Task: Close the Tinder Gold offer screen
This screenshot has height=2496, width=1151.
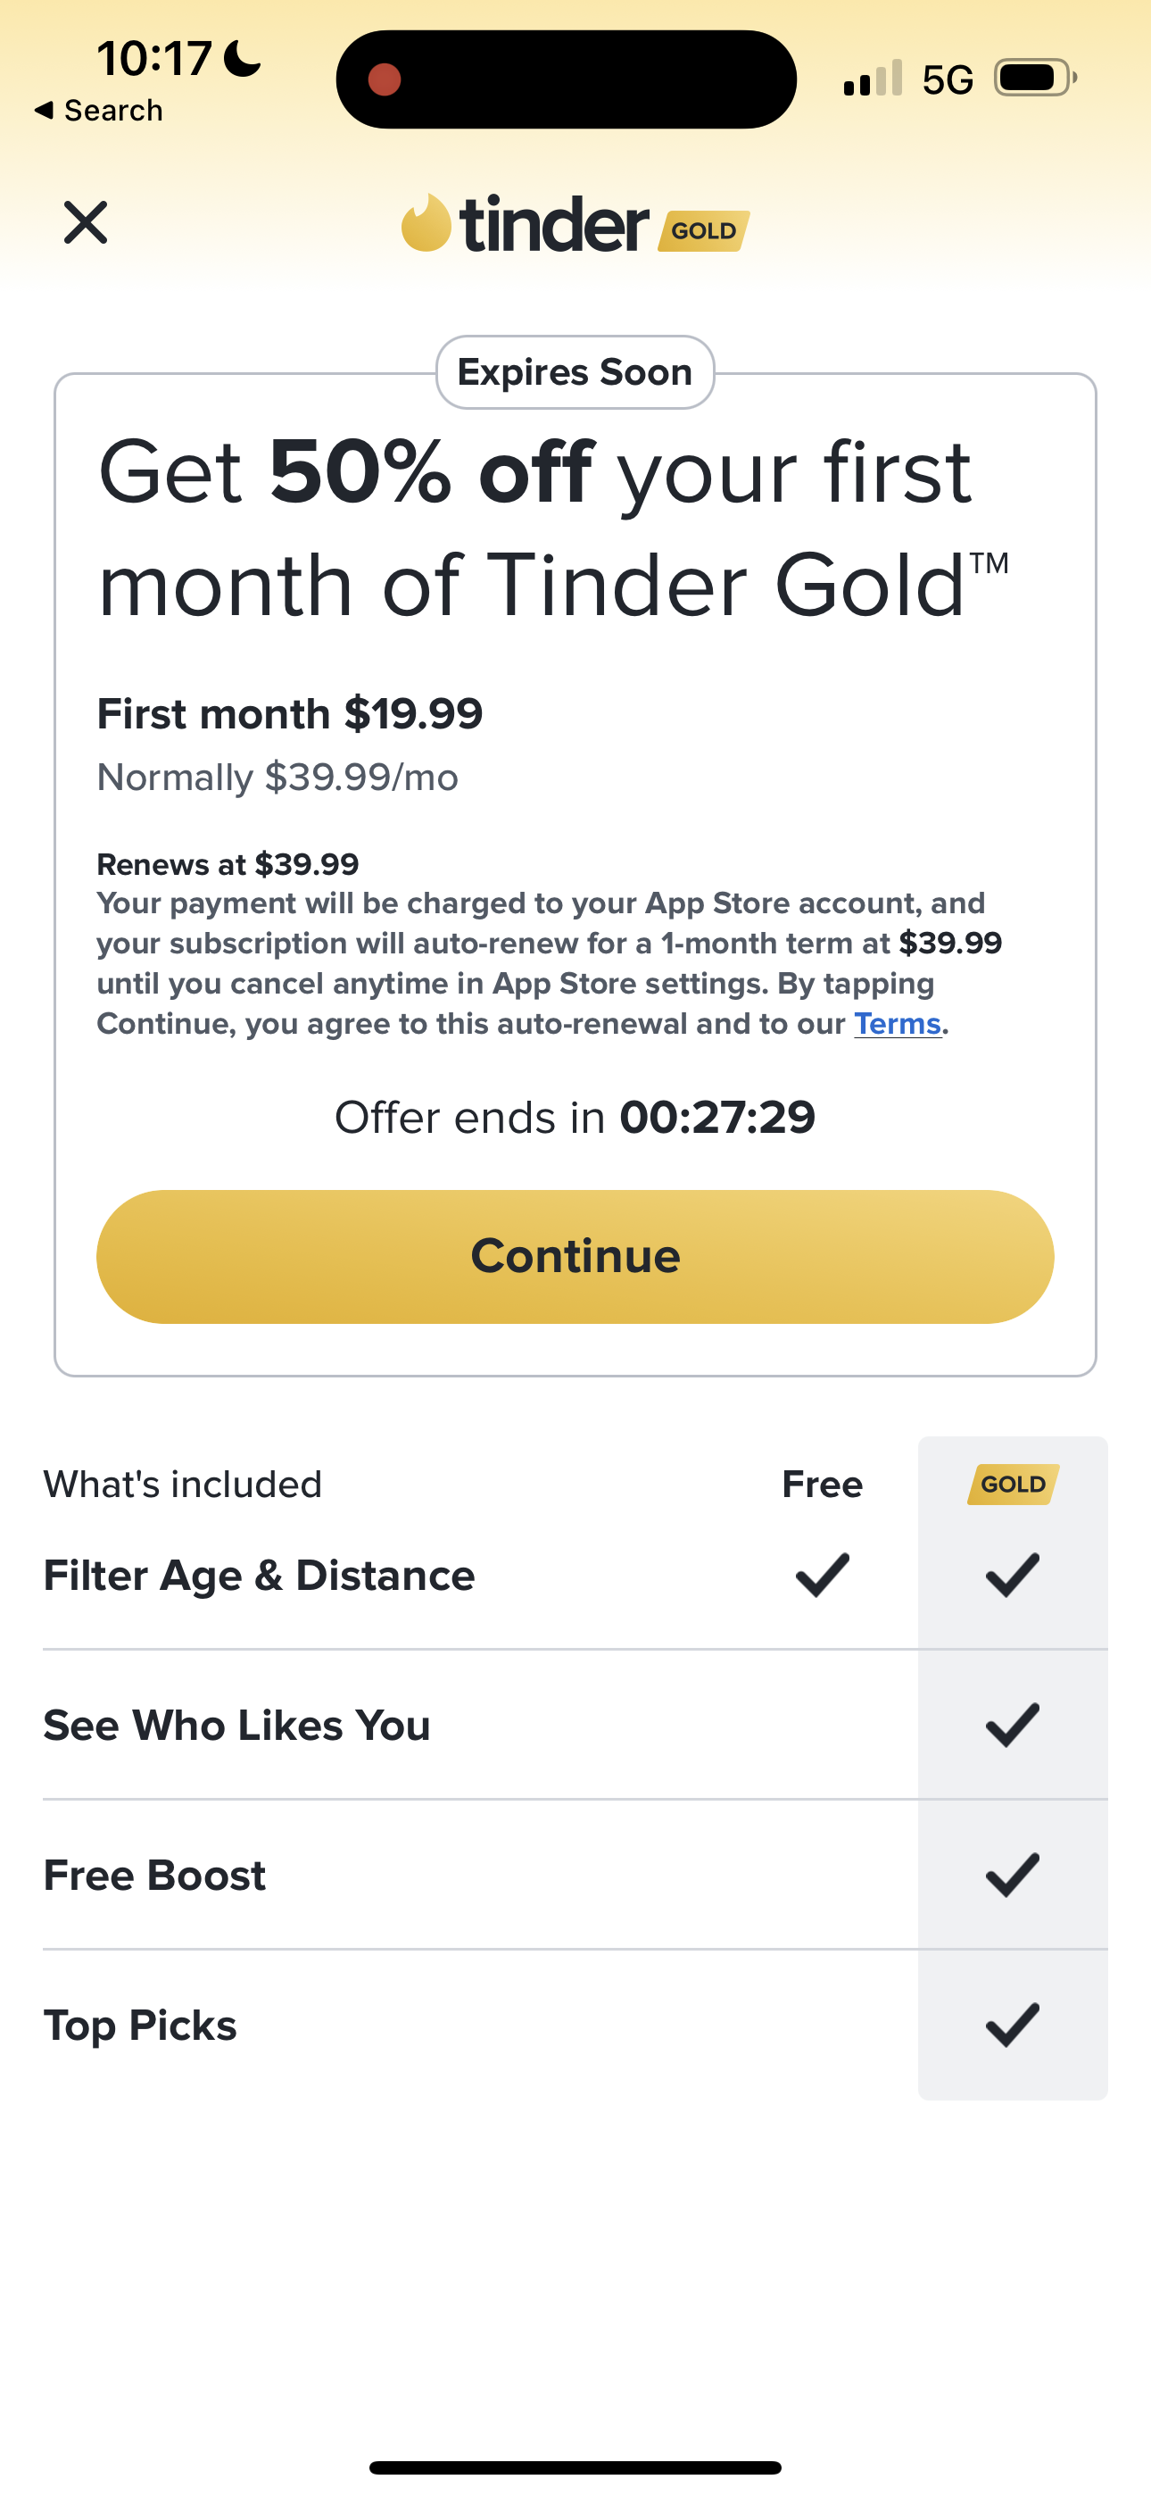Action: click(86, 223)
